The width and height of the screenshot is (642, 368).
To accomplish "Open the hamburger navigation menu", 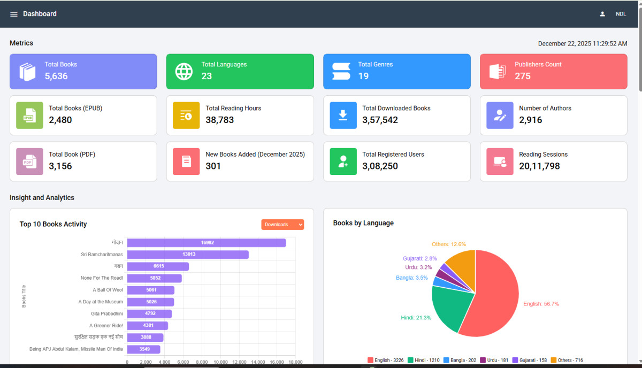I will point(14,14).
